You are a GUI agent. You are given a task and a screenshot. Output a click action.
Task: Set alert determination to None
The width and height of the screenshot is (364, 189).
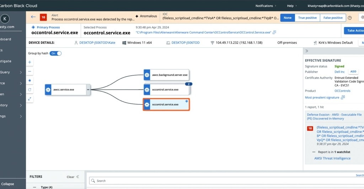click(288, 18)
